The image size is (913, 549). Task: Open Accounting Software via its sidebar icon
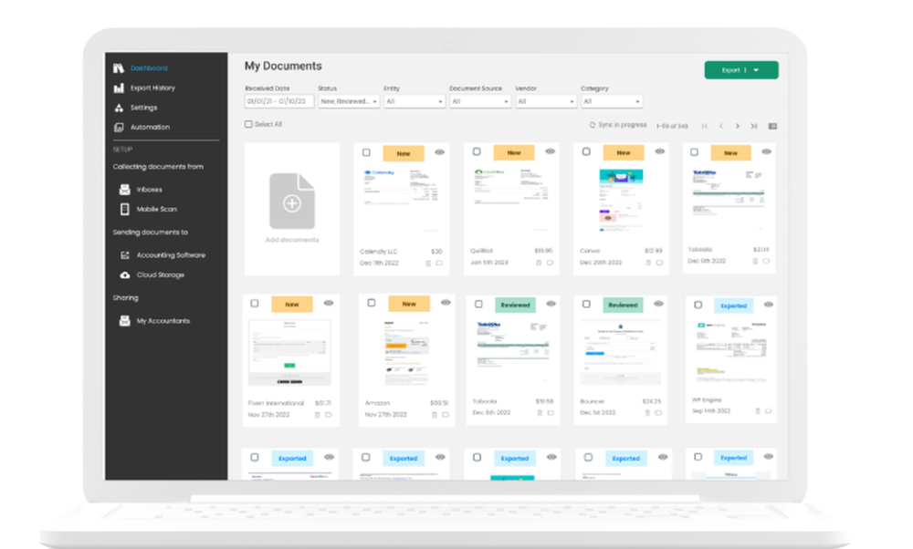(124, 254)
